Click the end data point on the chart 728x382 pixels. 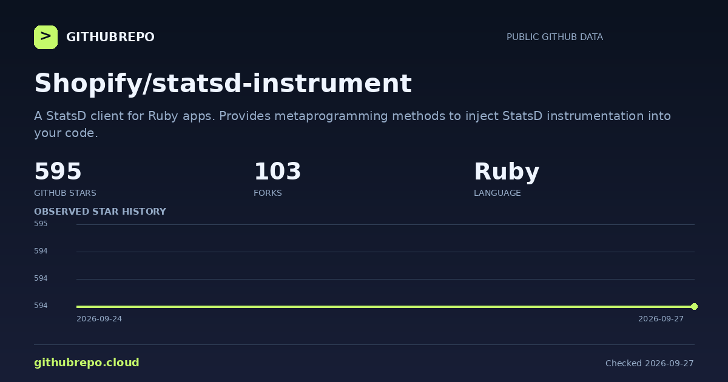point(694,306)
